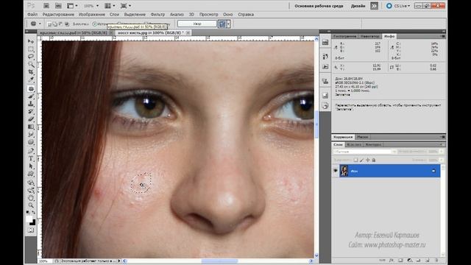Select the Custom Shape tool

(31, 174)
